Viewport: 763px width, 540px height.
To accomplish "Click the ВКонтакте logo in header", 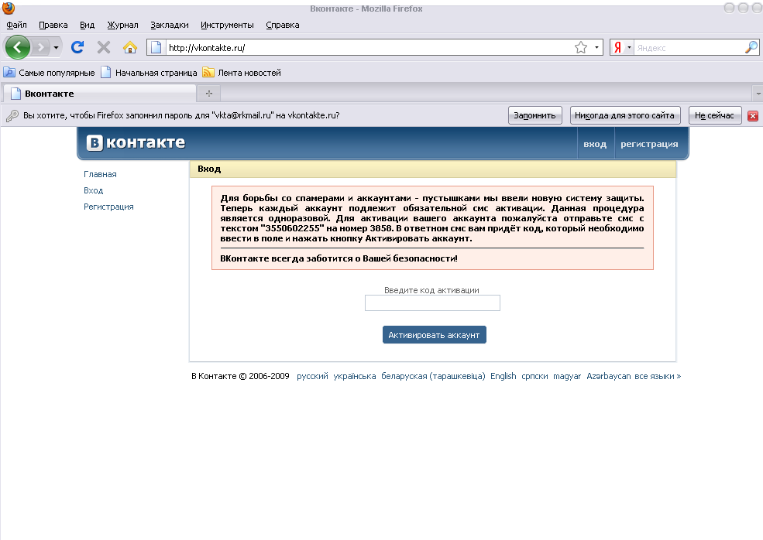I will [x=136, y=142].
